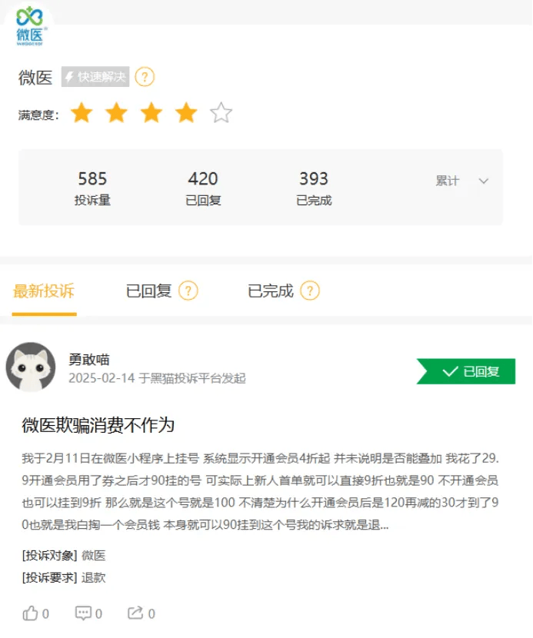Click the 勇敢喵 cat avatar

[x=31, y=367]
